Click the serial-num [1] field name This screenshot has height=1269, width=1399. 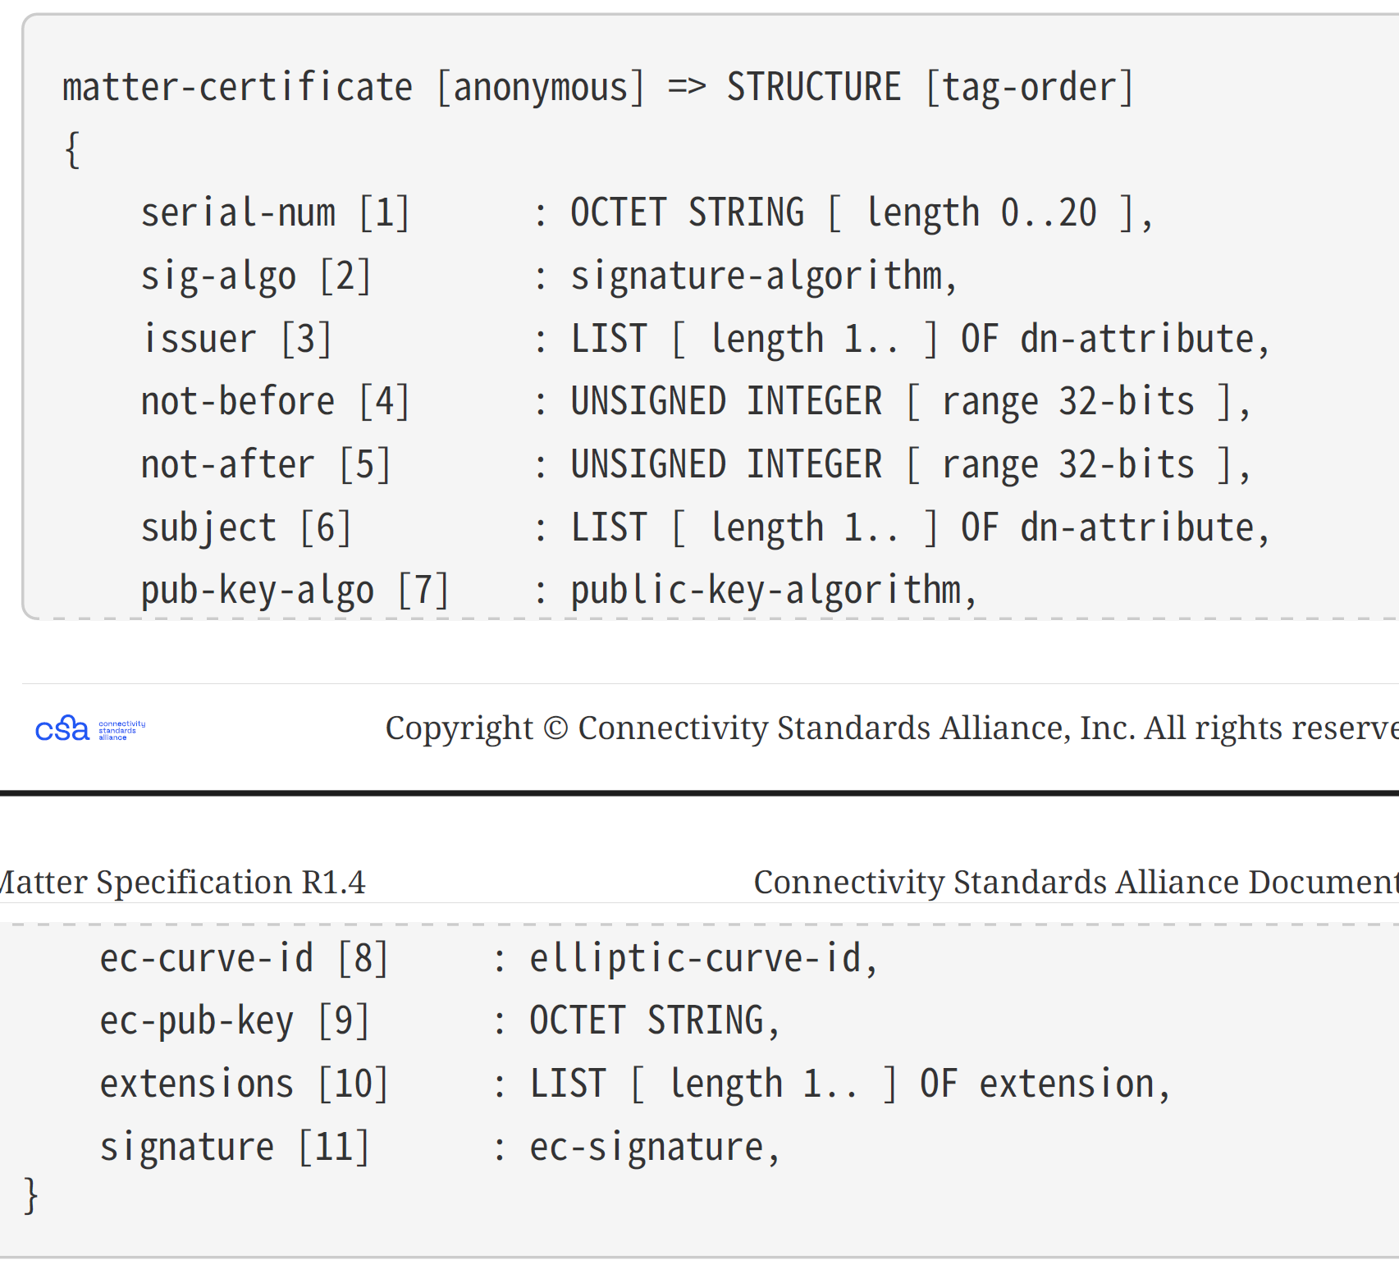[275, 213]
